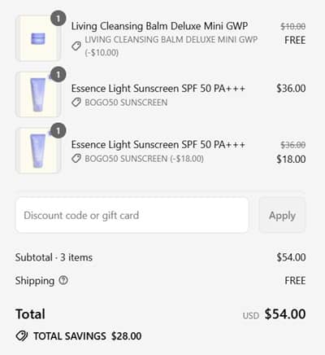
Task: Focus the Discount code or gift card field
Action: (x=132, y=215)
